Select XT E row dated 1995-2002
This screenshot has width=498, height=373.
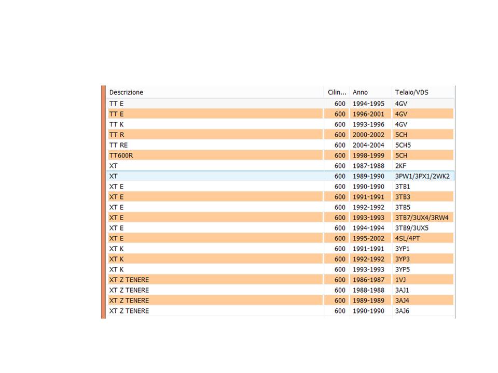281,238
